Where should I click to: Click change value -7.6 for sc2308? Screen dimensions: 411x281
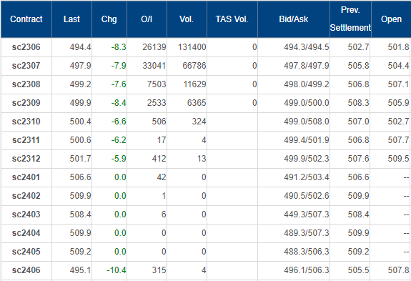pos(119,84)
